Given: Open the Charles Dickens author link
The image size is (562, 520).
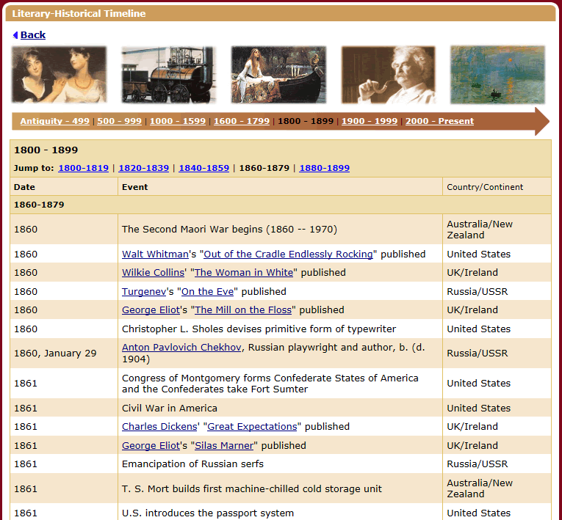Looking at the screenshot, I should pyautogui.click(x=159, y=426).
